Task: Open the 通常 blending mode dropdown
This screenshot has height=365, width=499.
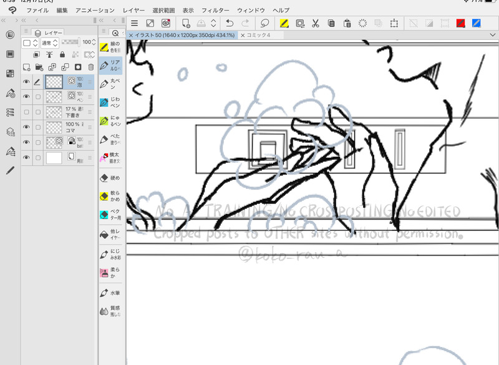Action: coord(50,42)
